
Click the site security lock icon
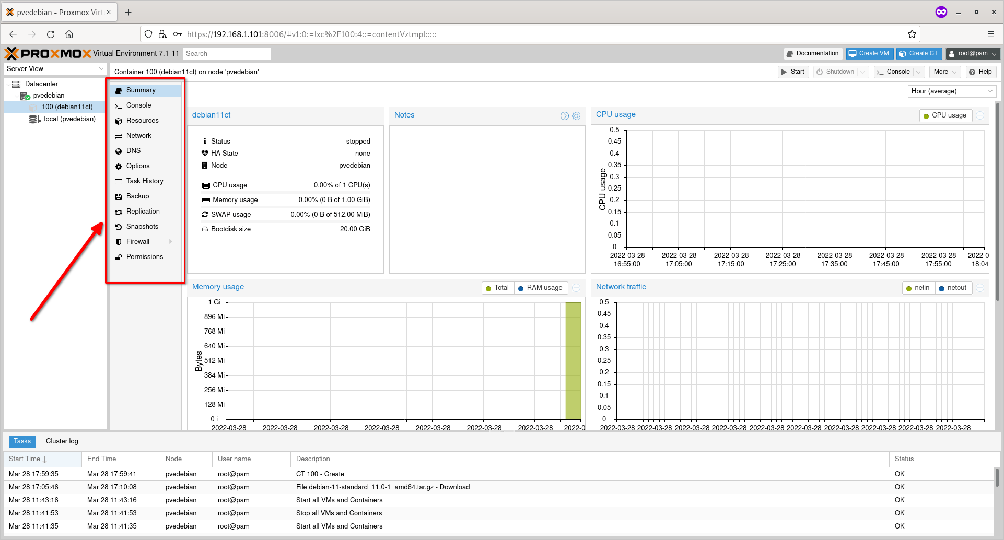click(x=162, y=34)
